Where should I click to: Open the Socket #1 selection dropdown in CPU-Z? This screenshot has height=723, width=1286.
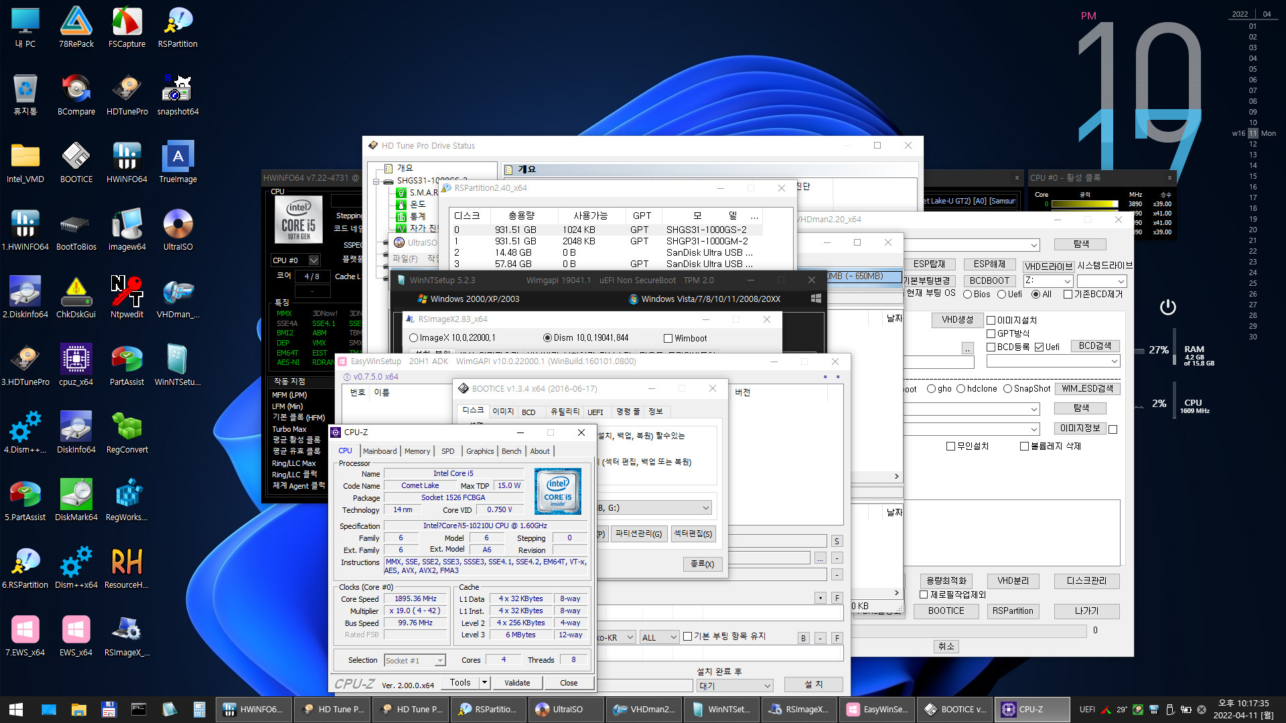point(440,661)
